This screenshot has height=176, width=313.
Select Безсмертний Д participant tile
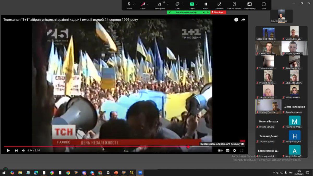[x=268, y=151]
